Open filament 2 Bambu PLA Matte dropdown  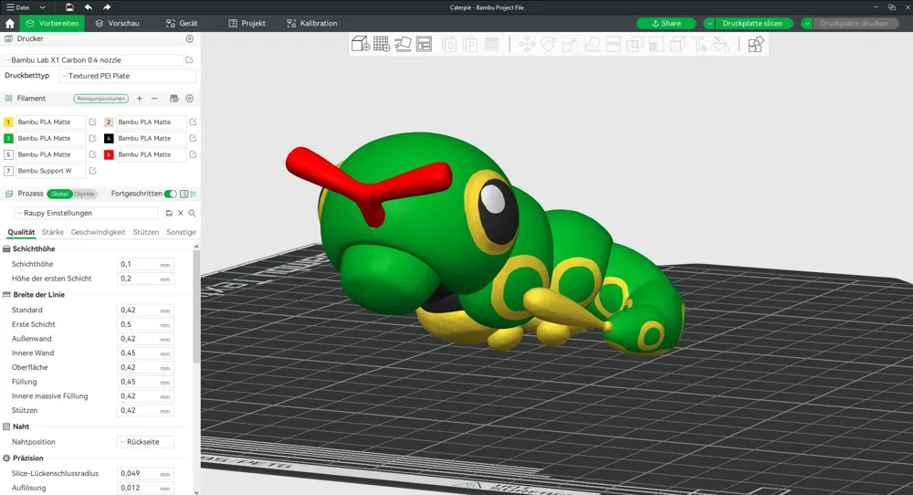coord(151,121)
